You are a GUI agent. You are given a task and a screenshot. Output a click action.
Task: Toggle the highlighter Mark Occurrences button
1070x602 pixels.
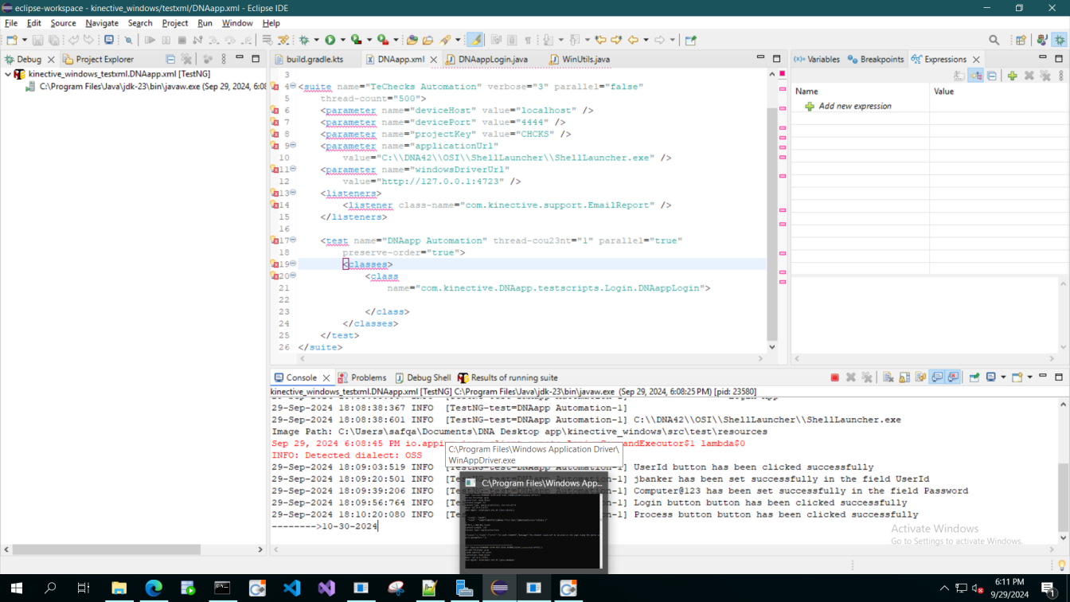tap(474, 40)
